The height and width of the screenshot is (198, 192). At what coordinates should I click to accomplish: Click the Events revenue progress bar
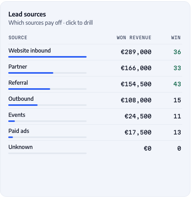47,121
